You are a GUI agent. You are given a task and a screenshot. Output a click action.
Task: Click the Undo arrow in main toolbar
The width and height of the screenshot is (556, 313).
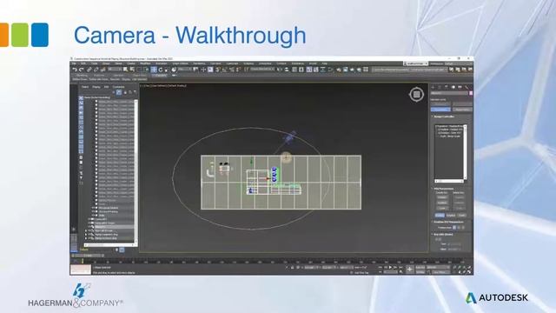[75, 70]
